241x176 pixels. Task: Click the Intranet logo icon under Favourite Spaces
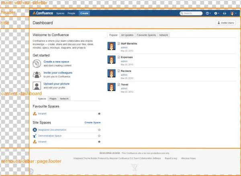point(35,114)
